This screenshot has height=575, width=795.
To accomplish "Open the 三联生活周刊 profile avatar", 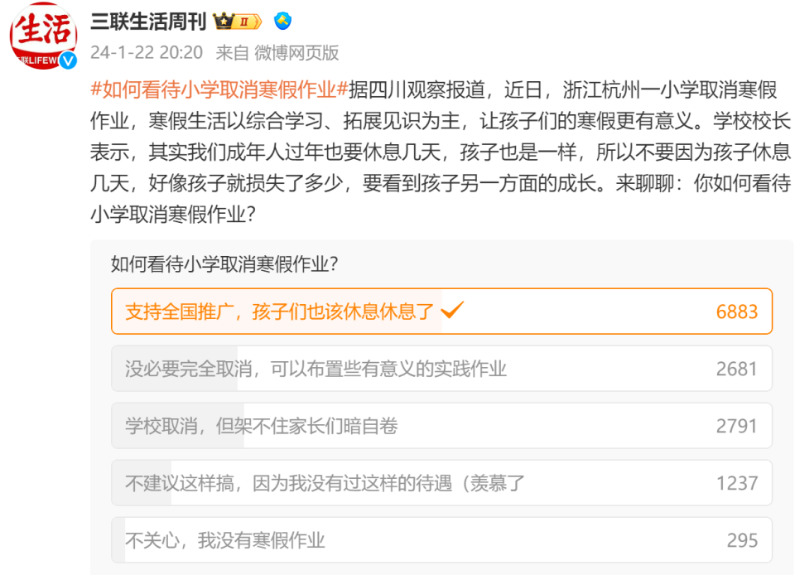I will [43, 36].
